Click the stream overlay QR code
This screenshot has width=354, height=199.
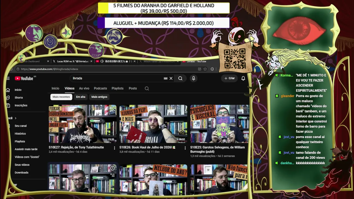(235, 59)
